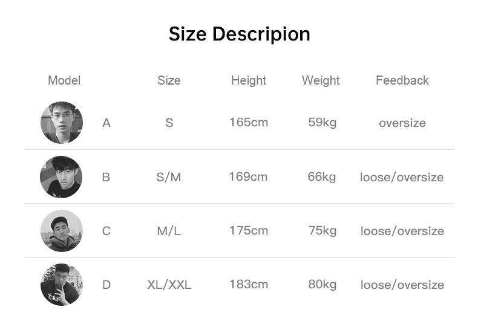
Task: Click the 66kg weight value
Action: click(321, 176)
